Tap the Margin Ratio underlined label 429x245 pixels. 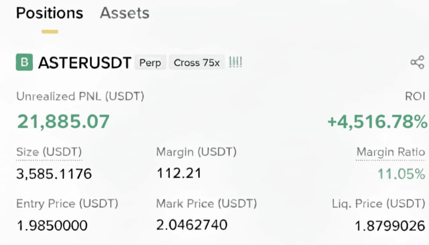pos(391,152)
